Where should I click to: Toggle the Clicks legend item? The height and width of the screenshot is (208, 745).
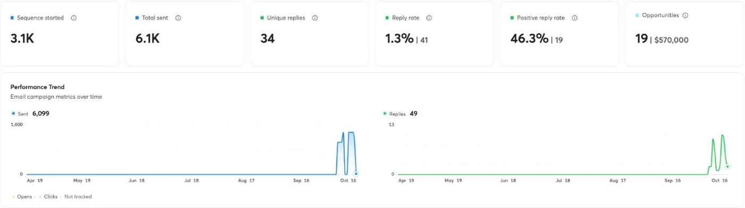48,197
